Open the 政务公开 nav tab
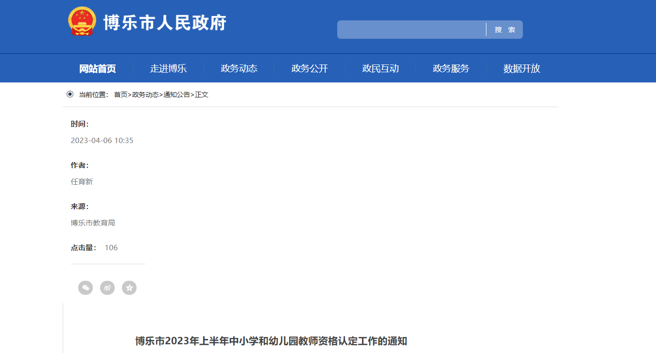Viewport: 656px width, 353px height. click(x=310, y=68)
